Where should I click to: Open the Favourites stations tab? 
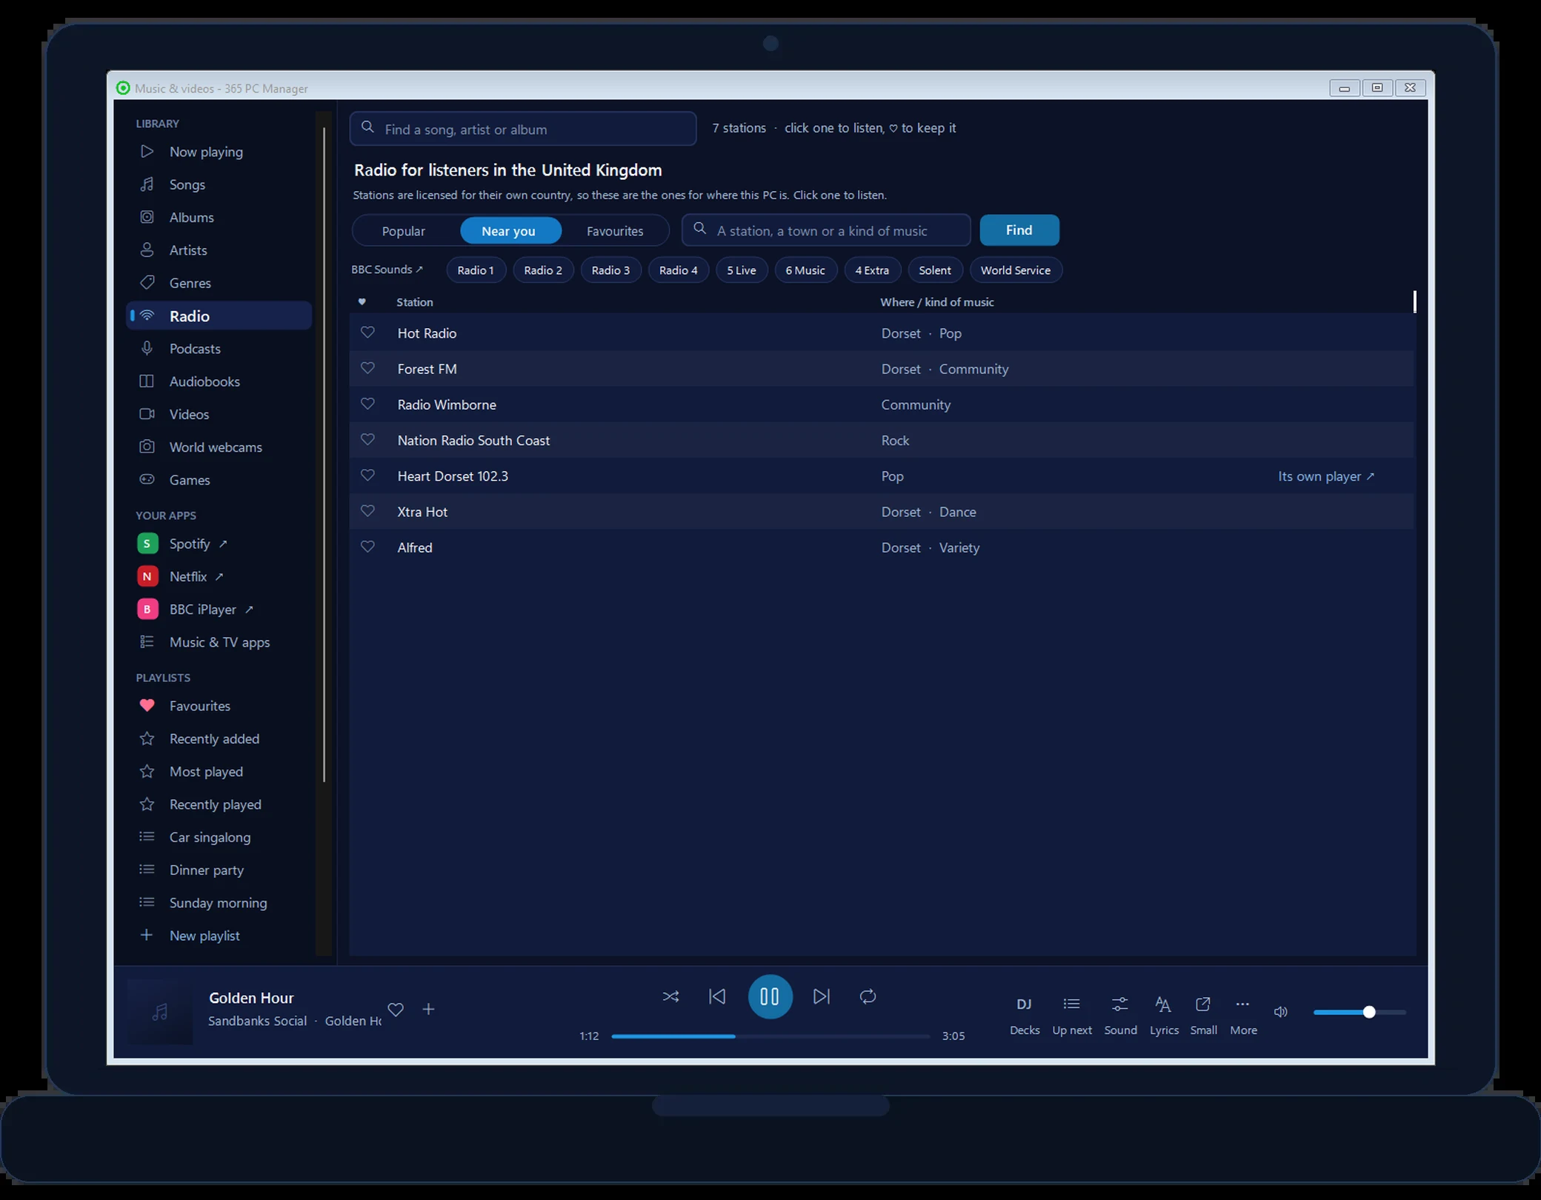615,231
